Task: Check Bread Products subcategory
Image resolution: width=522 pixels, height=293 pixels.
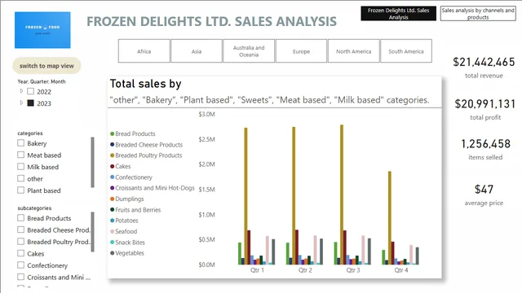Action: (20, 218)
